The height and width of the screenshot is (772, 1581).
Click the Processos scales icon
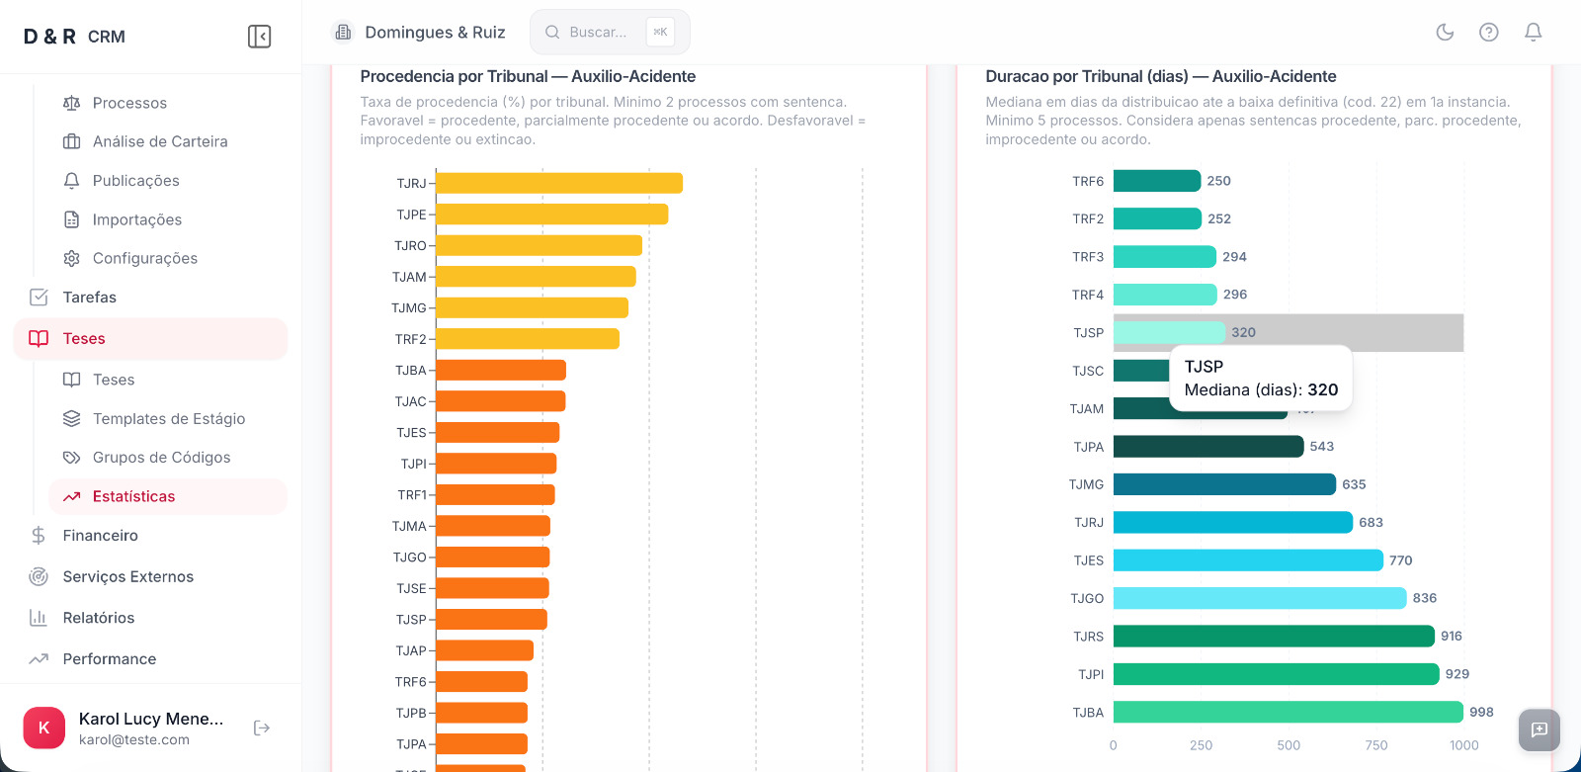pos(71,103)
